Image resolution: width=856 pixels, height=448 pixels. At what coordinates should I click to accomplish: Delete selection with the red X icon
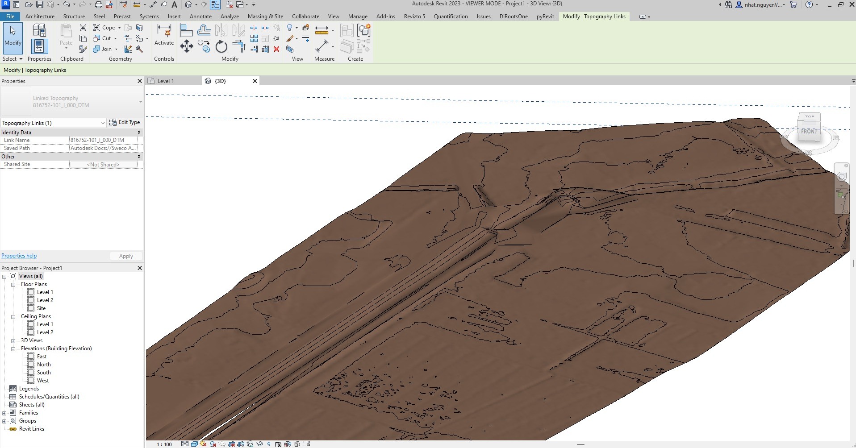(x=276, y=49)
